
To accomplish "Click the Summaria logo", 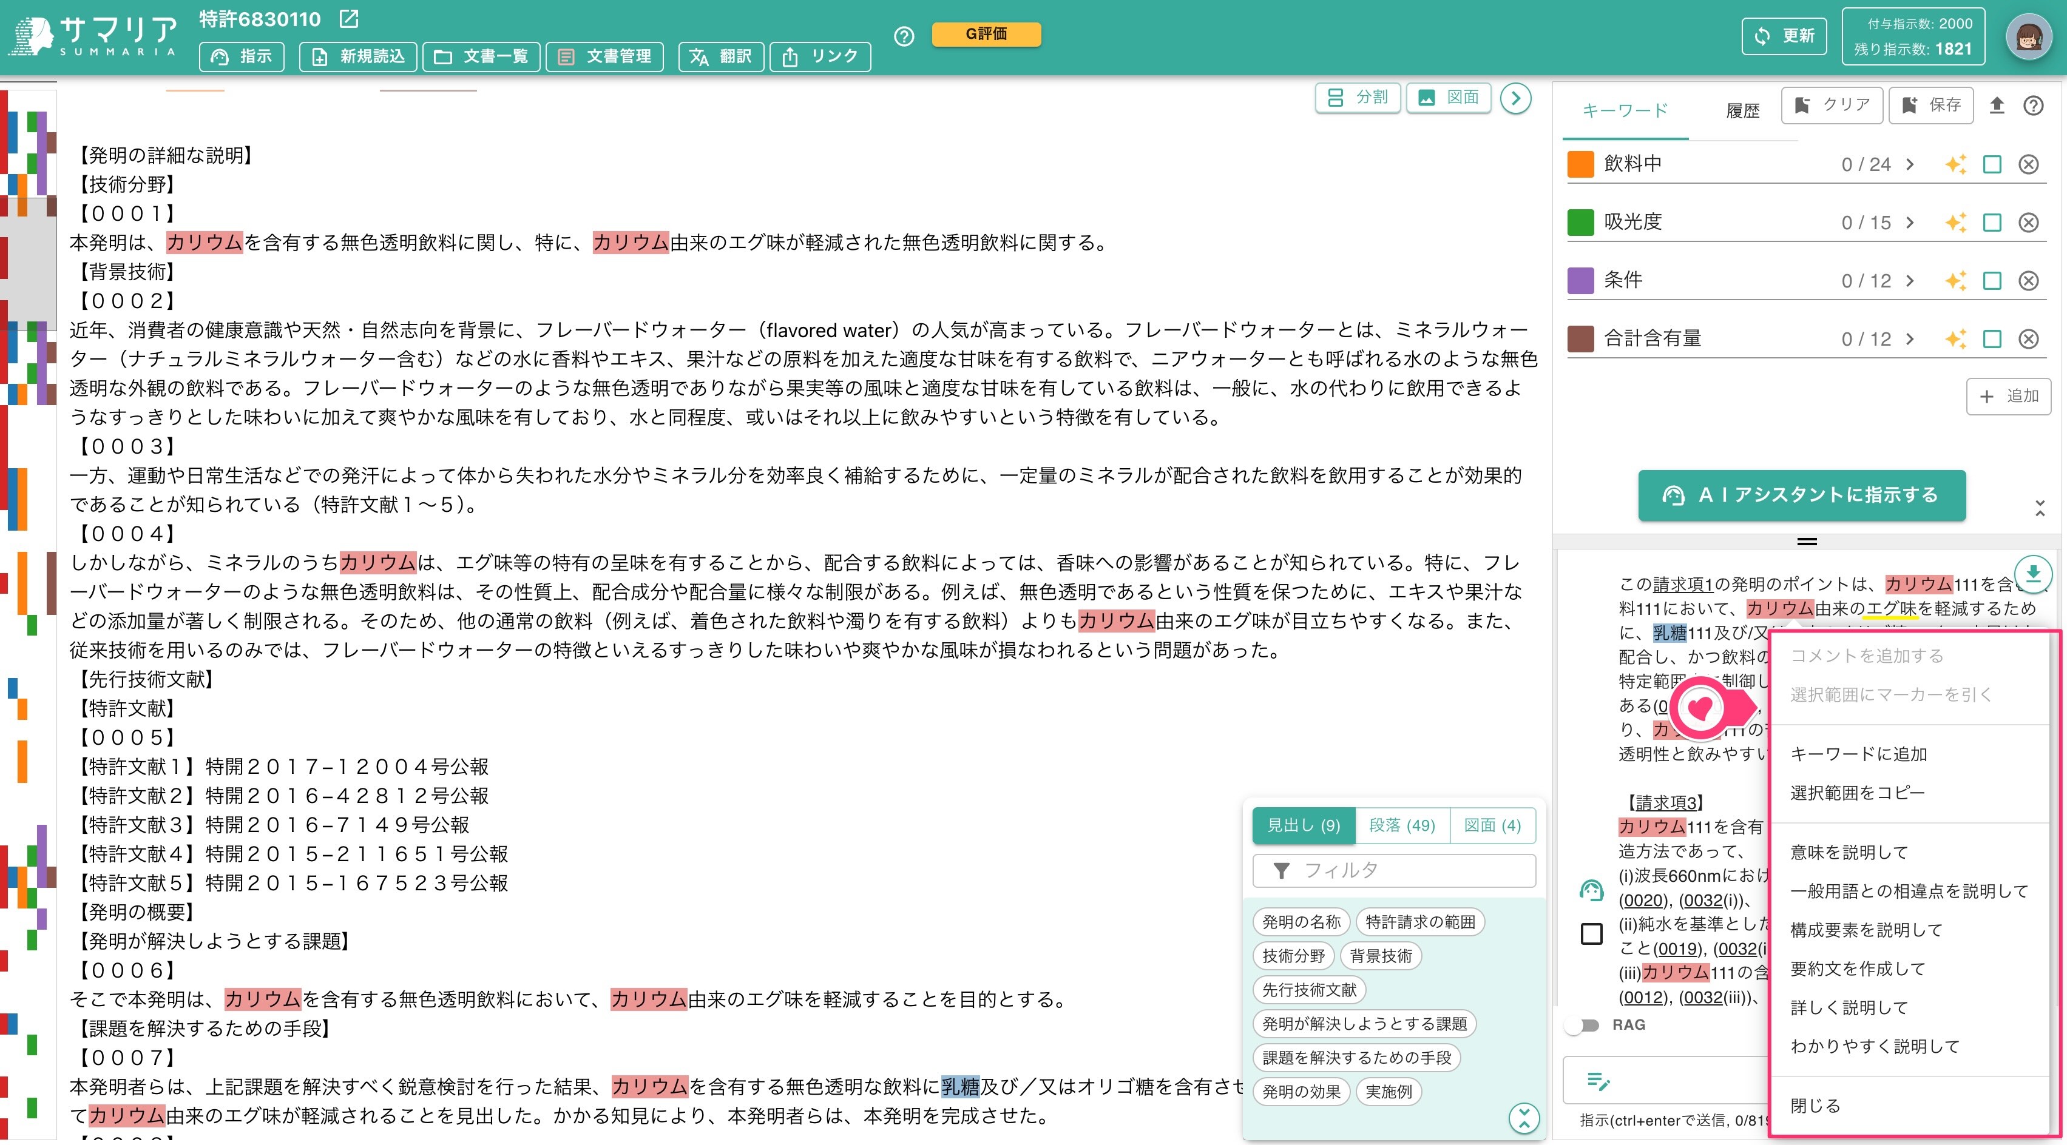I will tap(93, 37).
